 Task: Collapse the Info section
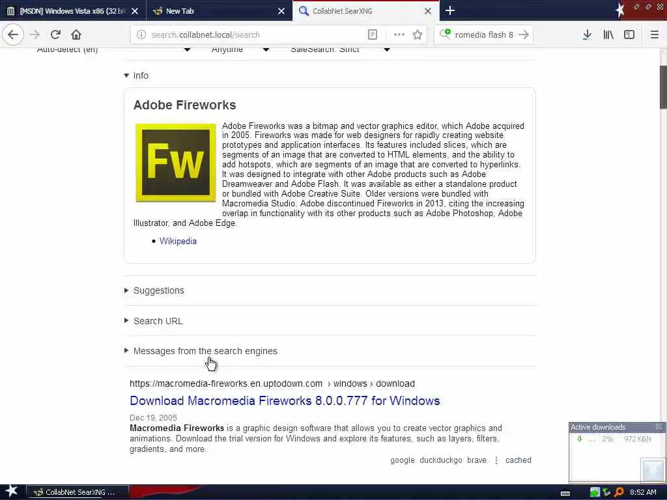(137, 76)
